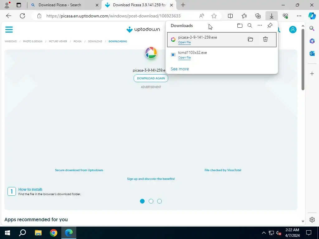Go to WINDOWS breadcrumb
This screenshot has width=319, height=239.
(11, 41)
